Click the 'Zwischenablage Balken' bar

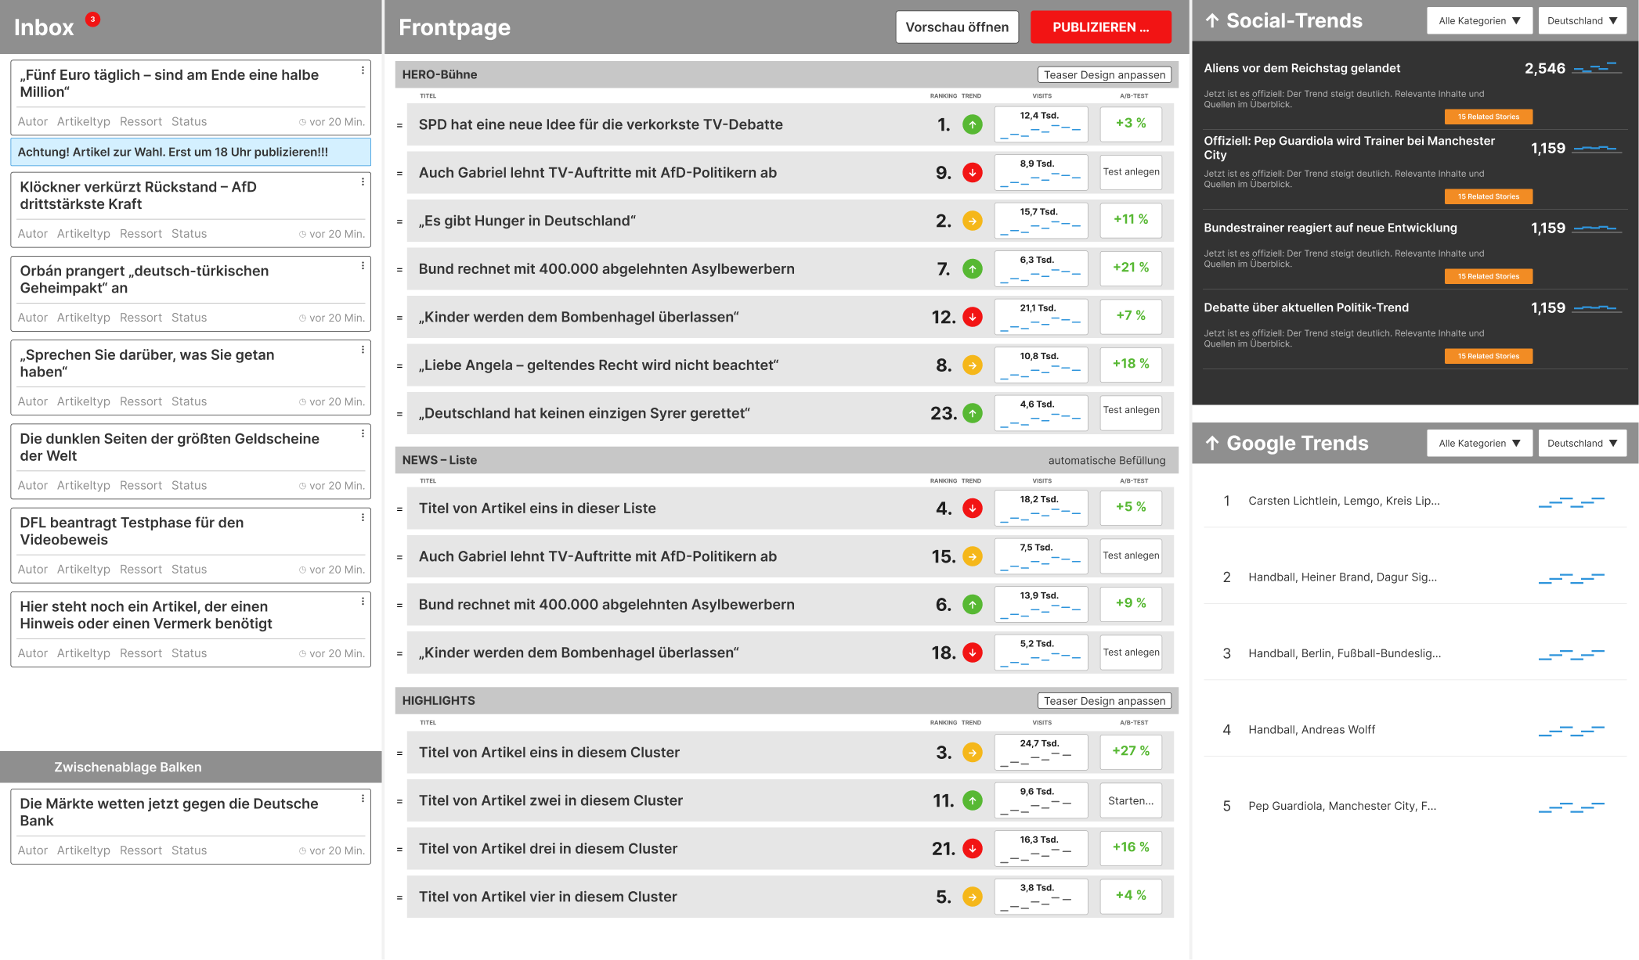(190, 767)
